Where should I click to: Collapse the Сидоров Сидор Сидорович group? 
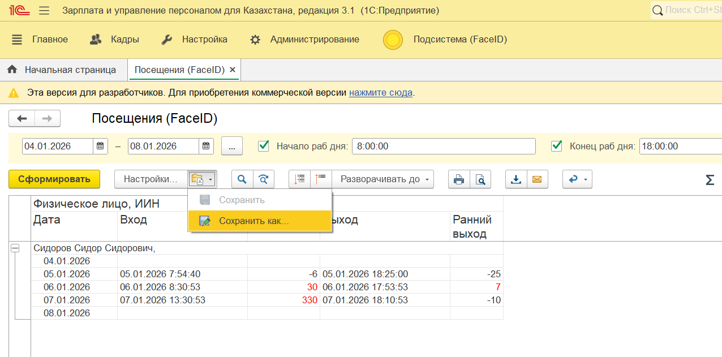click(15, 248)
